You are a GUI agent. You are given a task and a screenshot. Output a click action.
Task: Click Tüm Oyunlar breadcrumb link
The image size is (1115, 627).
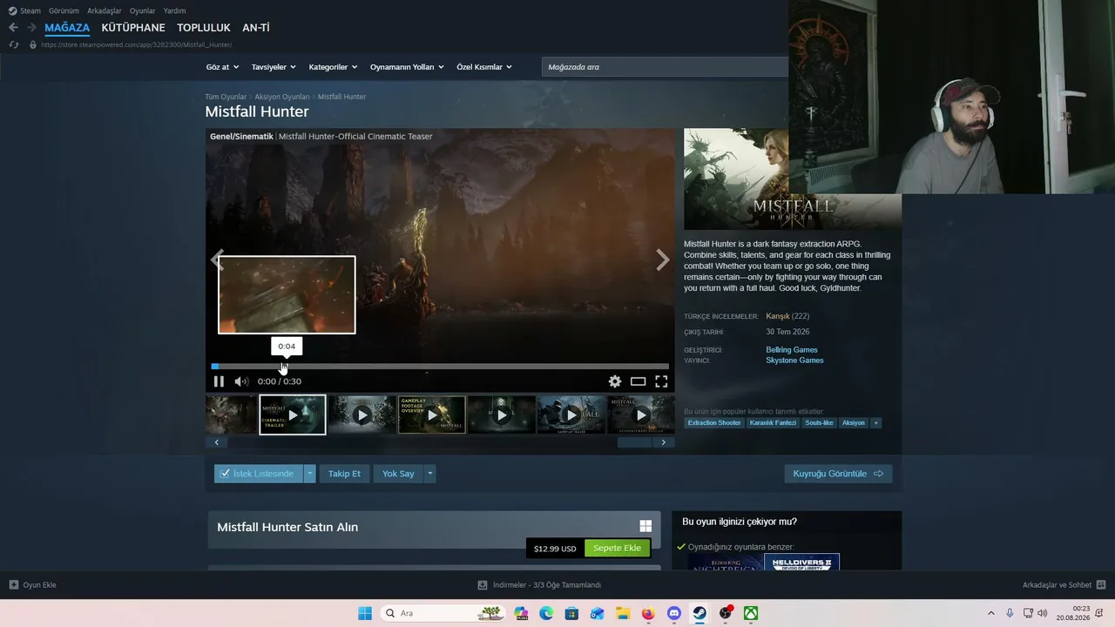coord(226,97)
